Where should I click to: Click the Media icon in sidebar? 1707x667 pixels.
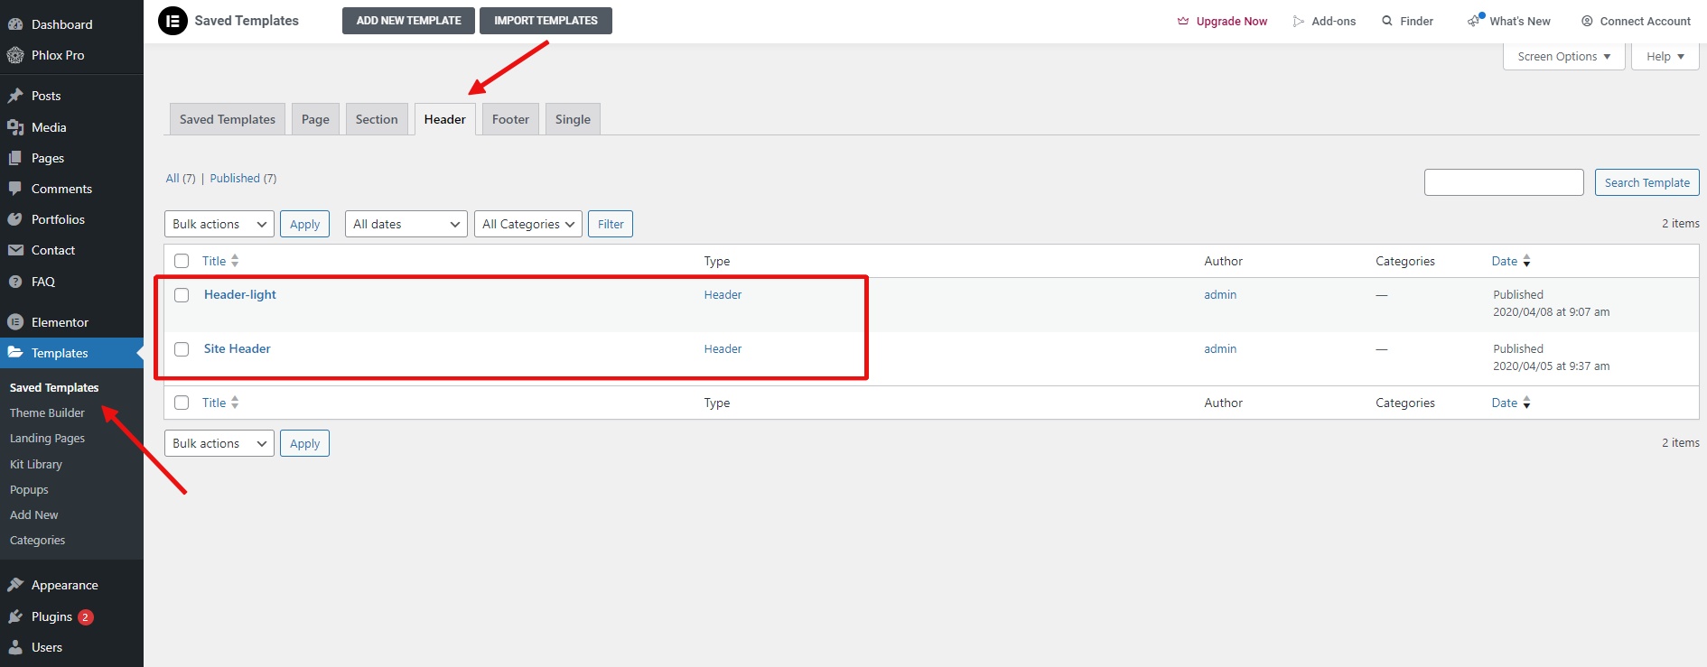pyautogui.click(x=15, y=127)
